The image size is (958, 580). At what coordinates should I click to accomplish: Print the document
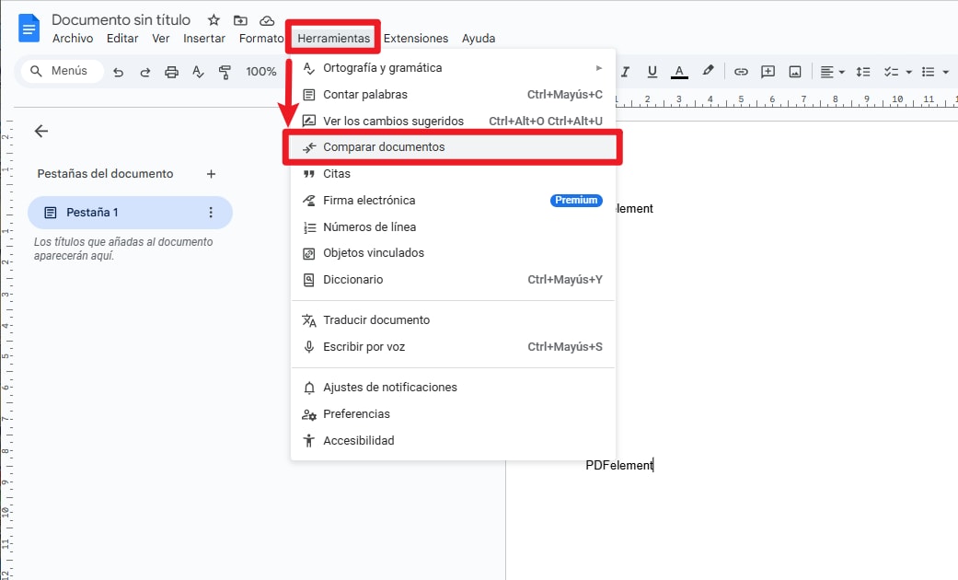click(172, 71)
